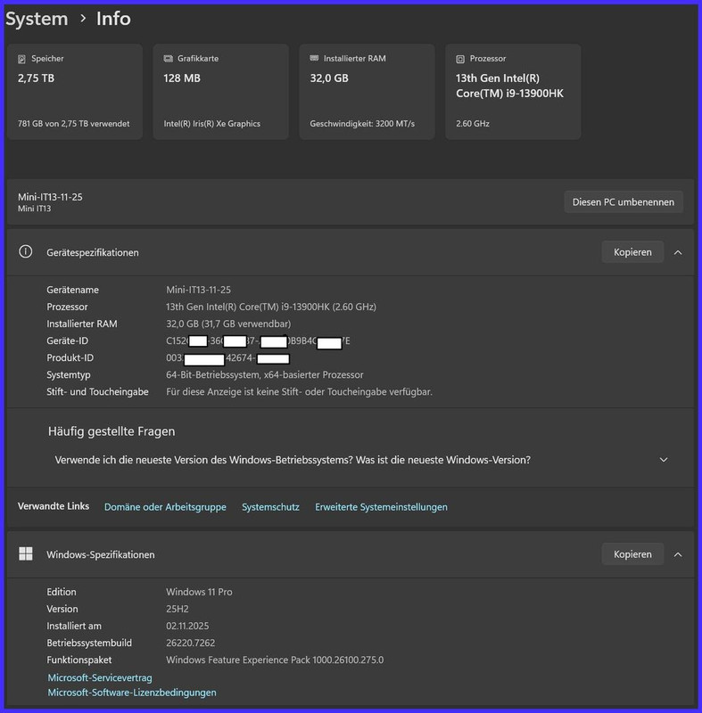Click the Produkt-ID value
This screenshot has height=713, width=702.
tap(227, 358)
